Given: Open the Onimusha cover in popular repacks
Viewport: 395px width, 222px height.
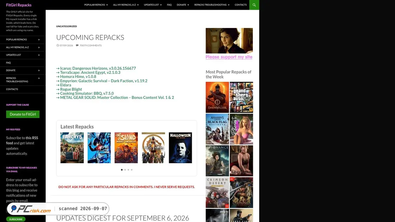Looking at the screenshot, I should [x=241, y=193].
